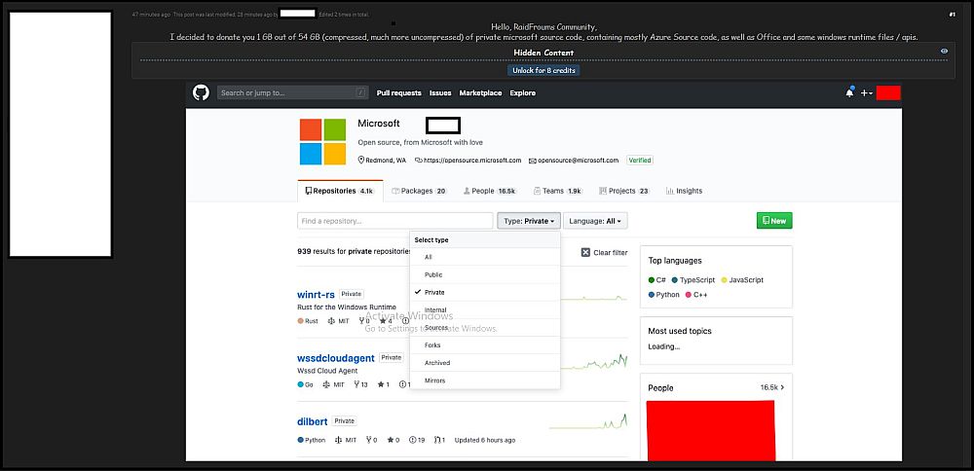This screenshot has width=974, height=471.
Task: Expand the Language: All dropdown
Action: (595, 221)
